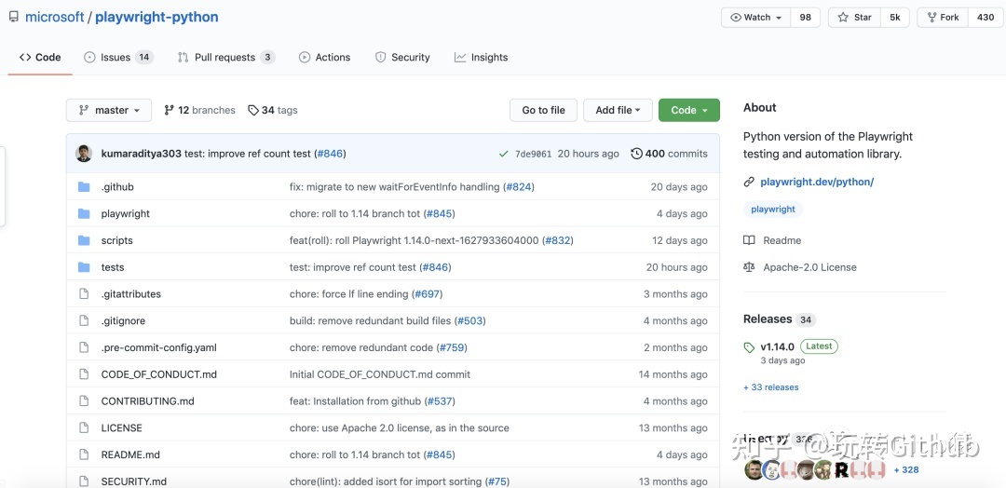Click 'chore: use Apache 2.0 license' commit message
The width and height of the screenshot is (1006, 488).
tap(399, 427)
